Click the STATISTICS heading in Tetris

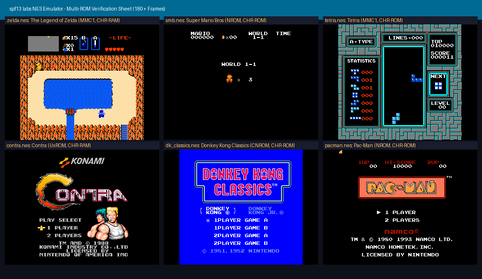pyautogui.click(x=361, y=61)
